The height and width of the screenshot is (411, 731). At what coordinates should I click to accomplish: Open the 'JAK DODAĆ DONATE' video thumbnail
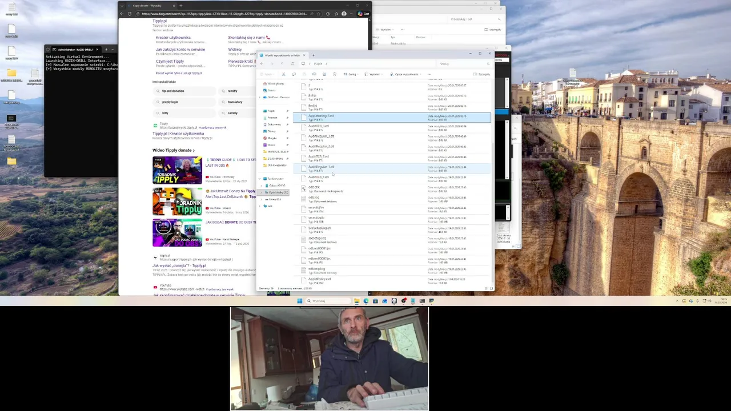click(177, 233)
